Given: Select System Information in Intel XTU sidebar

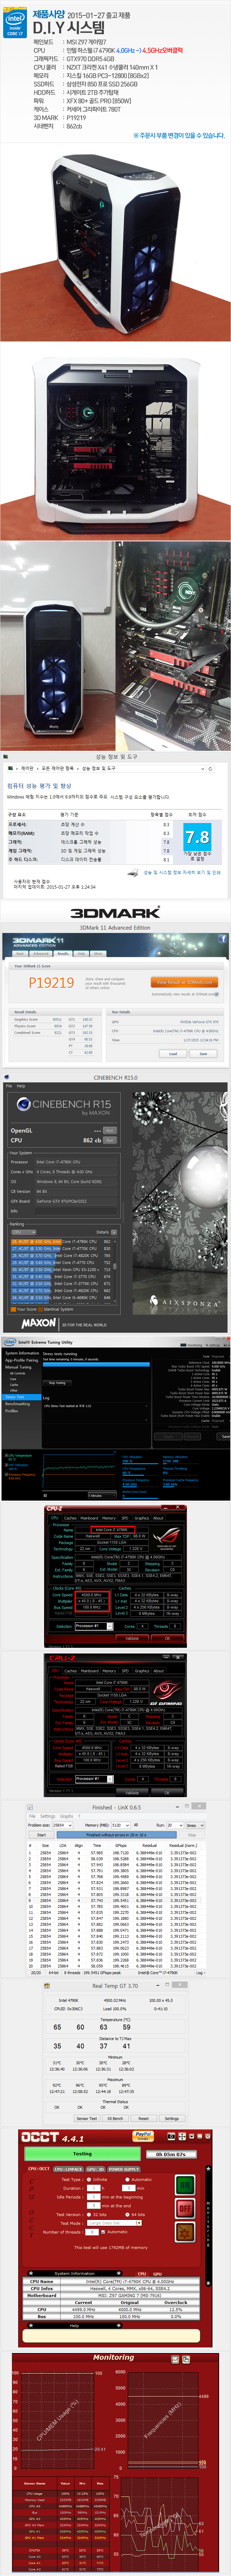Looking at the screenshot, I should coord(22,1353).
